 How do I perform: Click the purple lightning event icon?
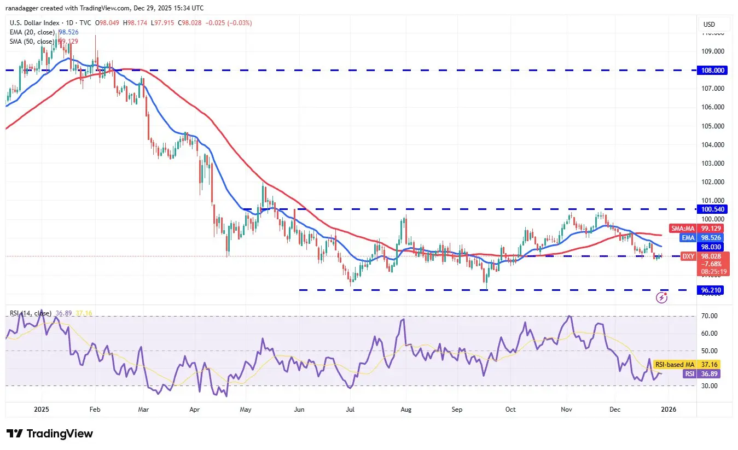662,297
